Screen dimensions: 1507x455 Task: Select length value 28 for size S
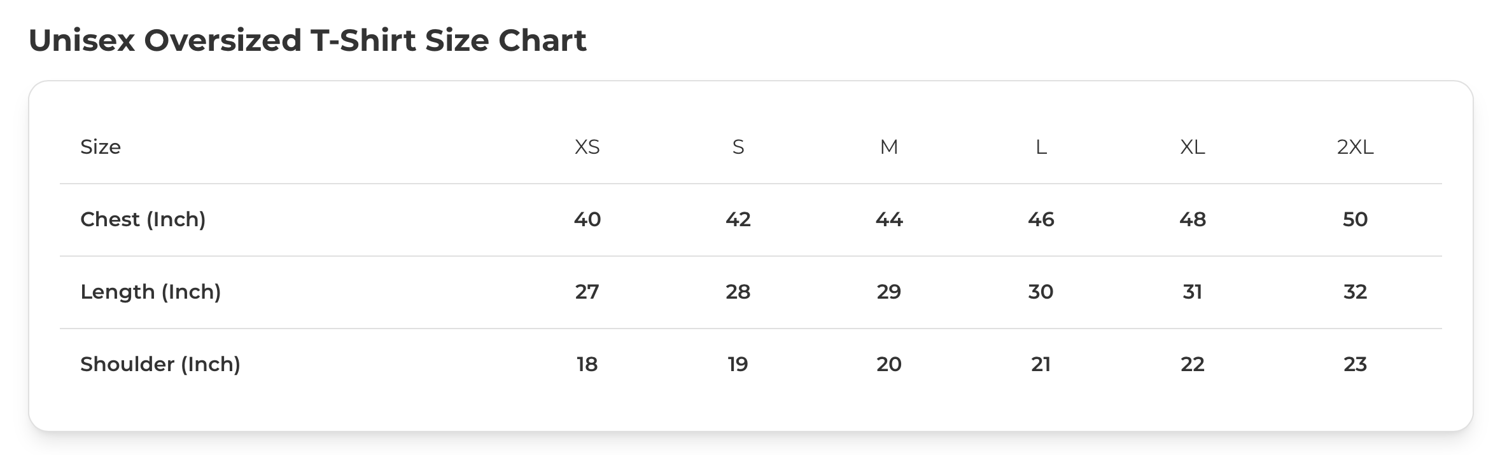point(738,292)
